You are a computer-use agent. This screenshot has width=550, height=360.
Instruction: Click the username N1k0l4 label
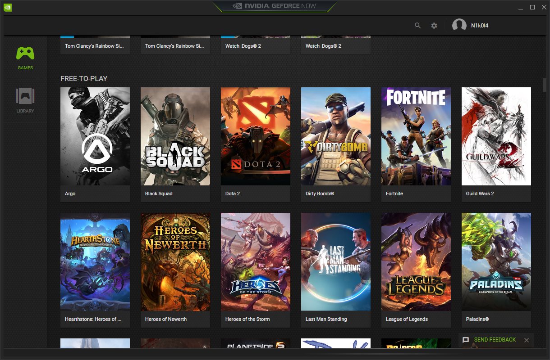[x=480, y=26]
